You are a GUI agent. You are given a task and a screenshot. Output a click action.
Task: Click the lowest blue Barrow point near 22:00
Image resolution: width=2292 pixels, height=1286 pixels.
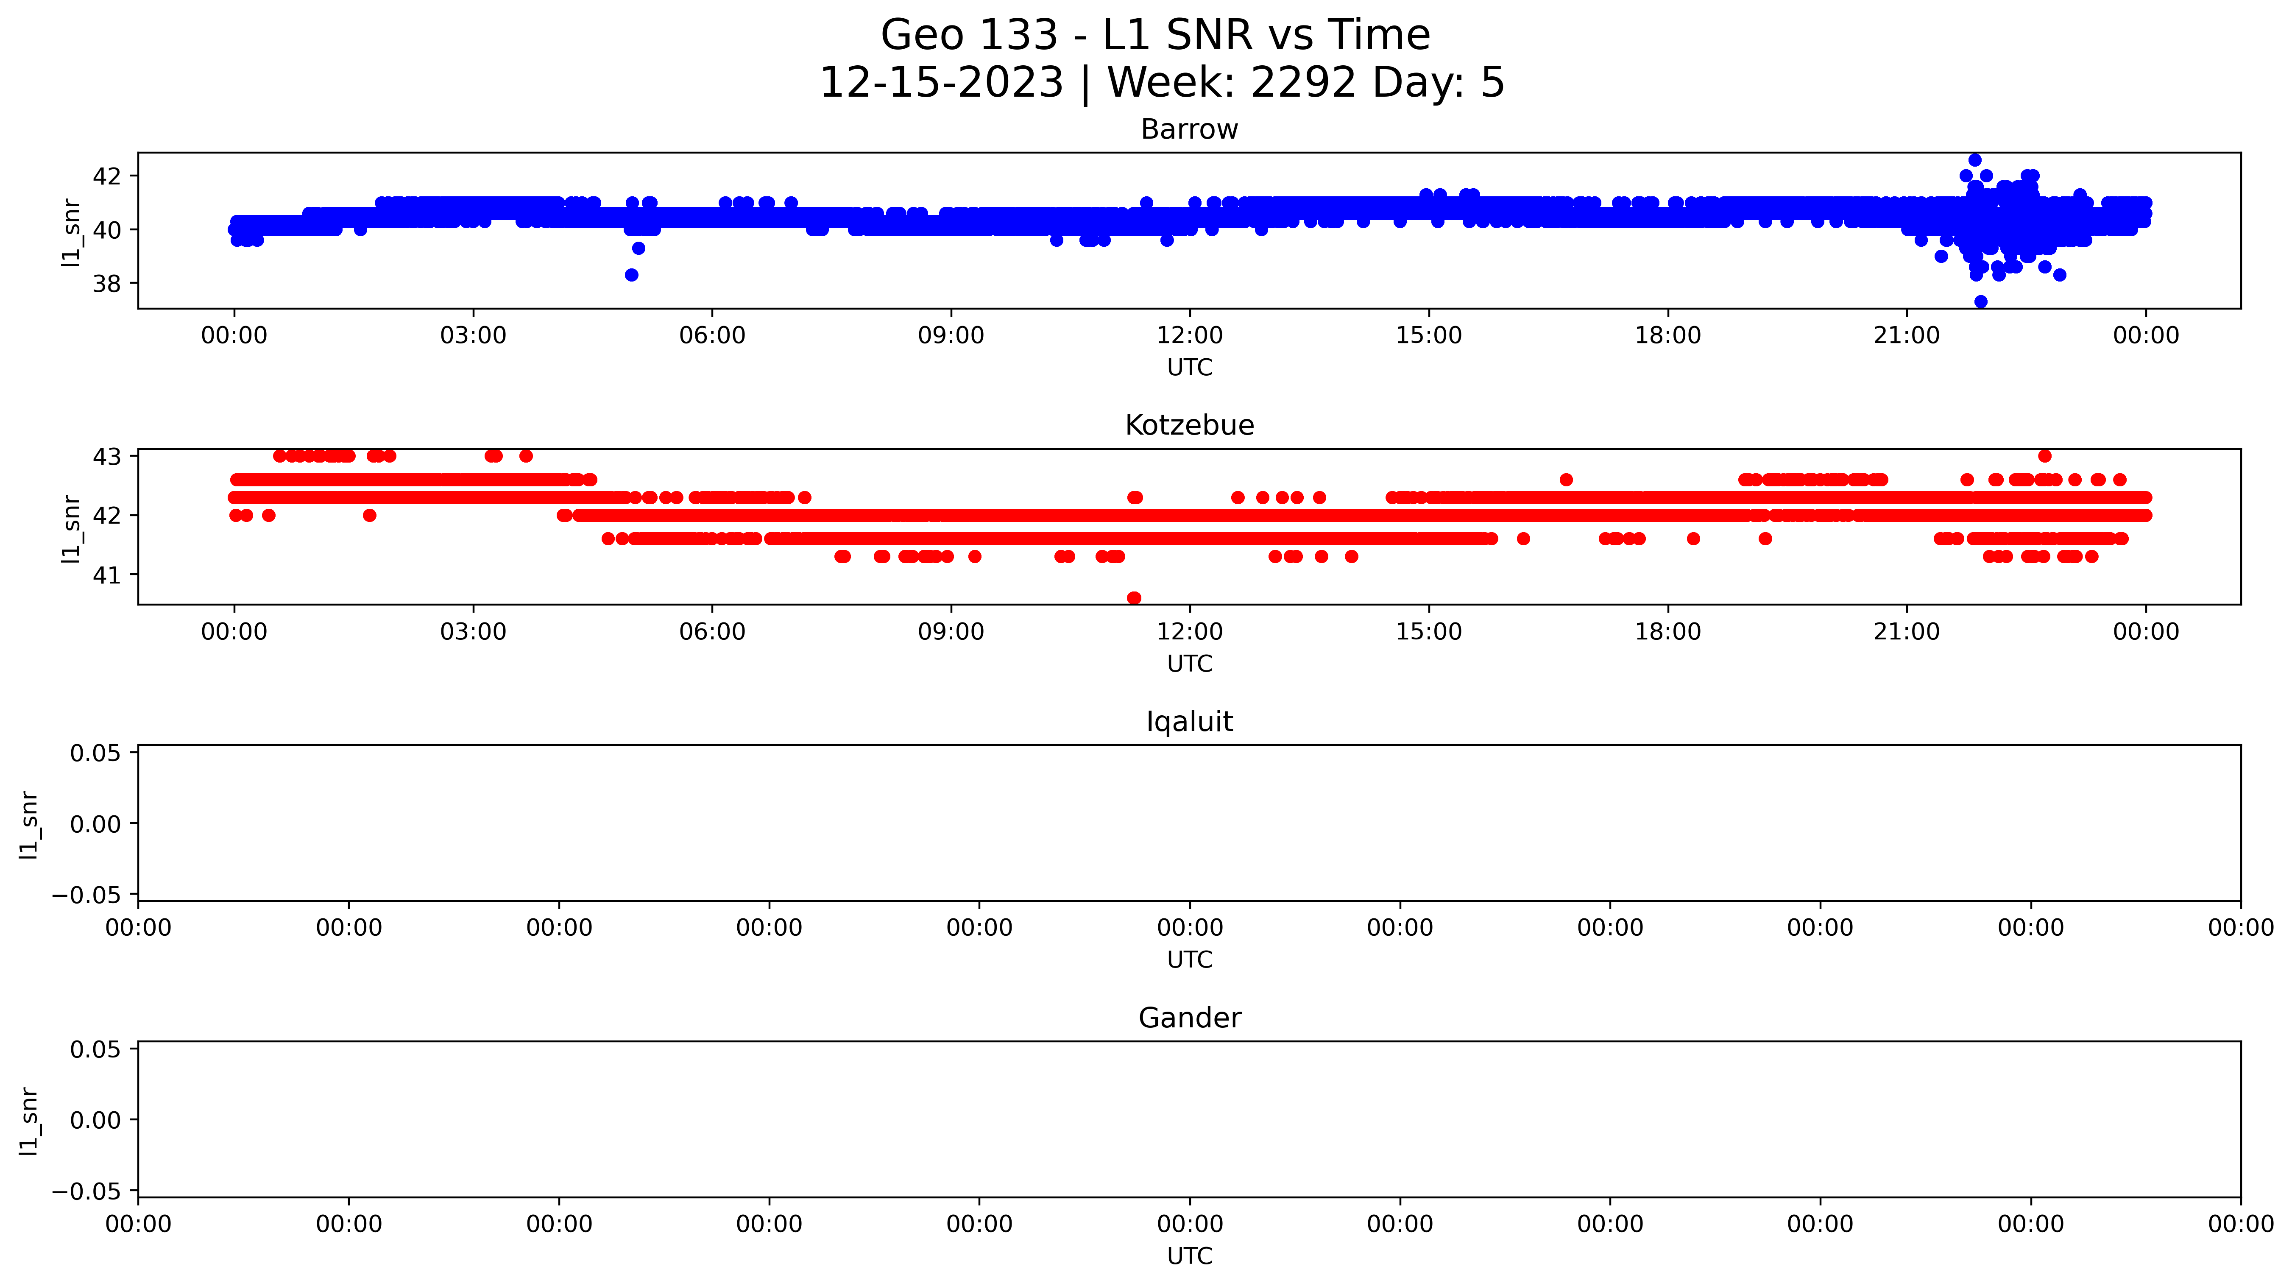pos(1980,302)
